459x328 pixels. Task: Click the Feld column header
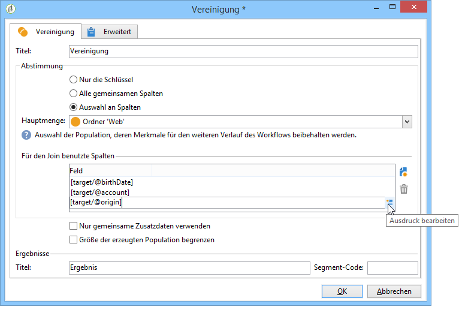[110, 171]
